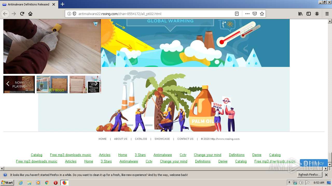Open media player from taskbar

(x=38, y=183)
